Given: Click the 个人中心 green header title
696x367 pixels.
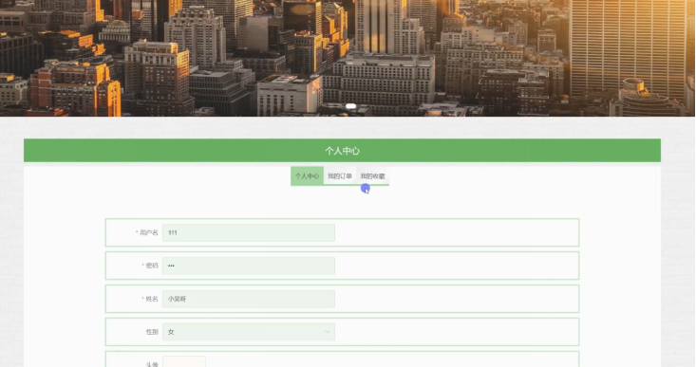Looking at the screenshot, I should tap(342, 151).
